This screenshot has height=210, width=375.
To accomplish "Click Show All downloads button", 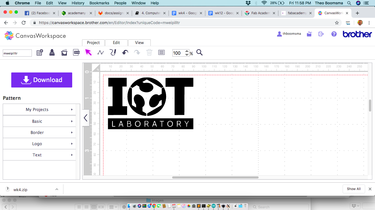I will click(354, 189).
